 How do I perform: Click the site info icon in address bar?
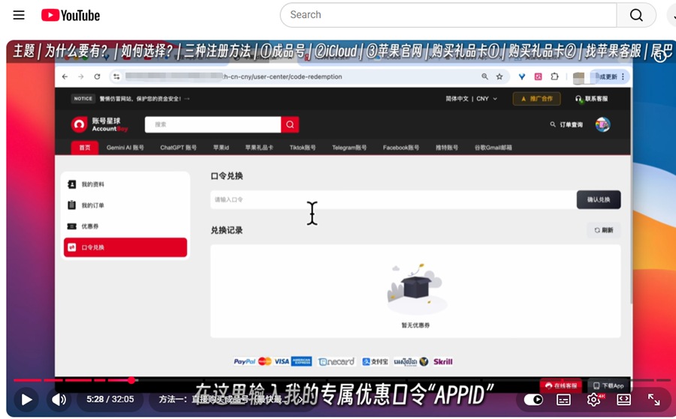[x=116, y=76]
